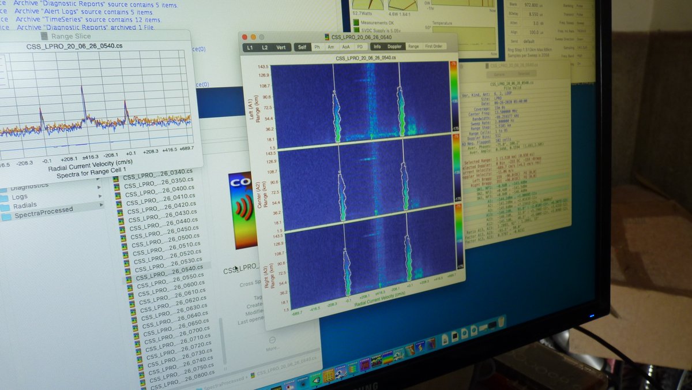Screen dimensions: 692x390
Task: Click the icon of file CSS_LPRO...26_0430.cs
Action: [122, 222]
